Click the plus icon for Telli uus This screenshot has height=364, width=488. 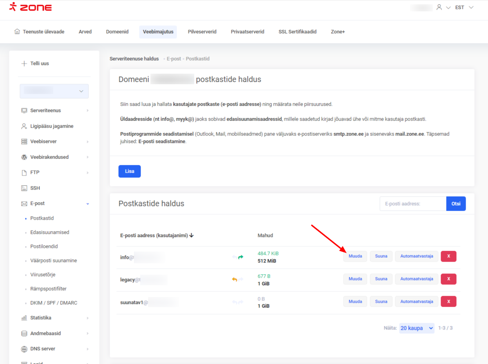coord(24,63)
